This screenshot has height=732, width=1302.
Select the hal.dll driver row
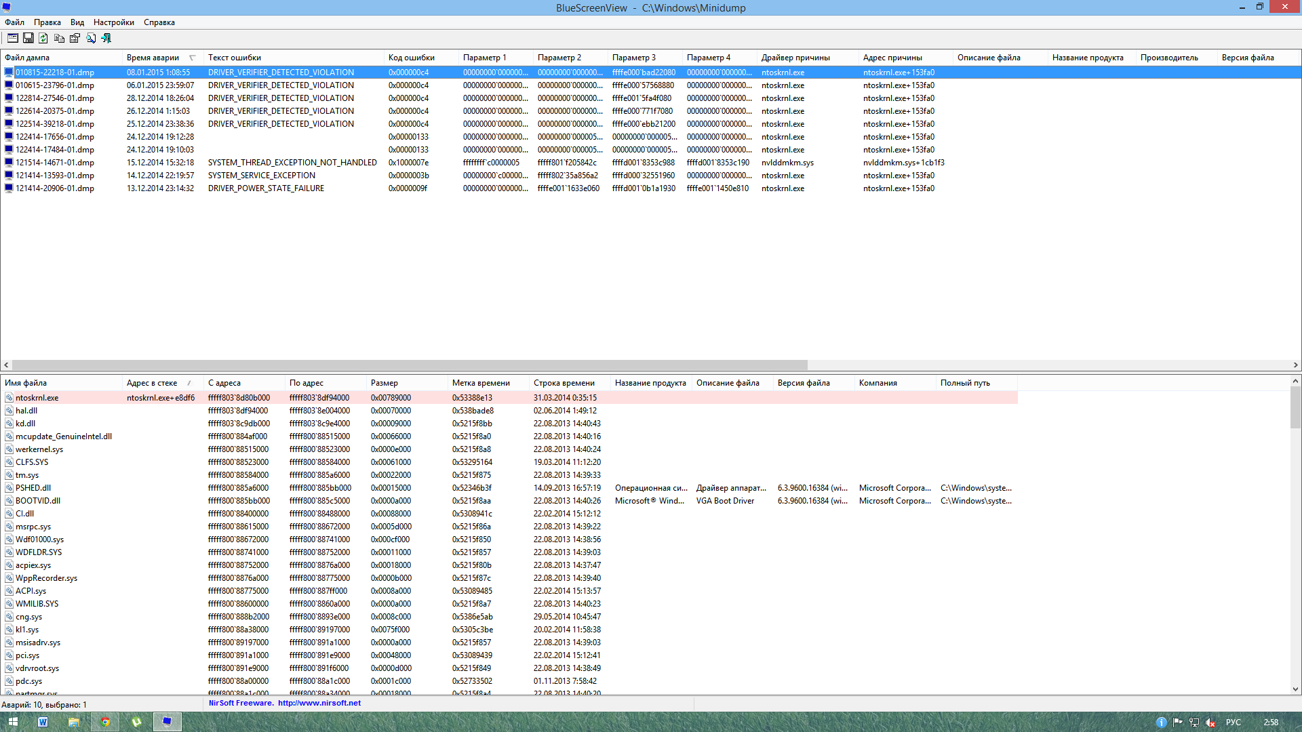(x=26, y=411)
